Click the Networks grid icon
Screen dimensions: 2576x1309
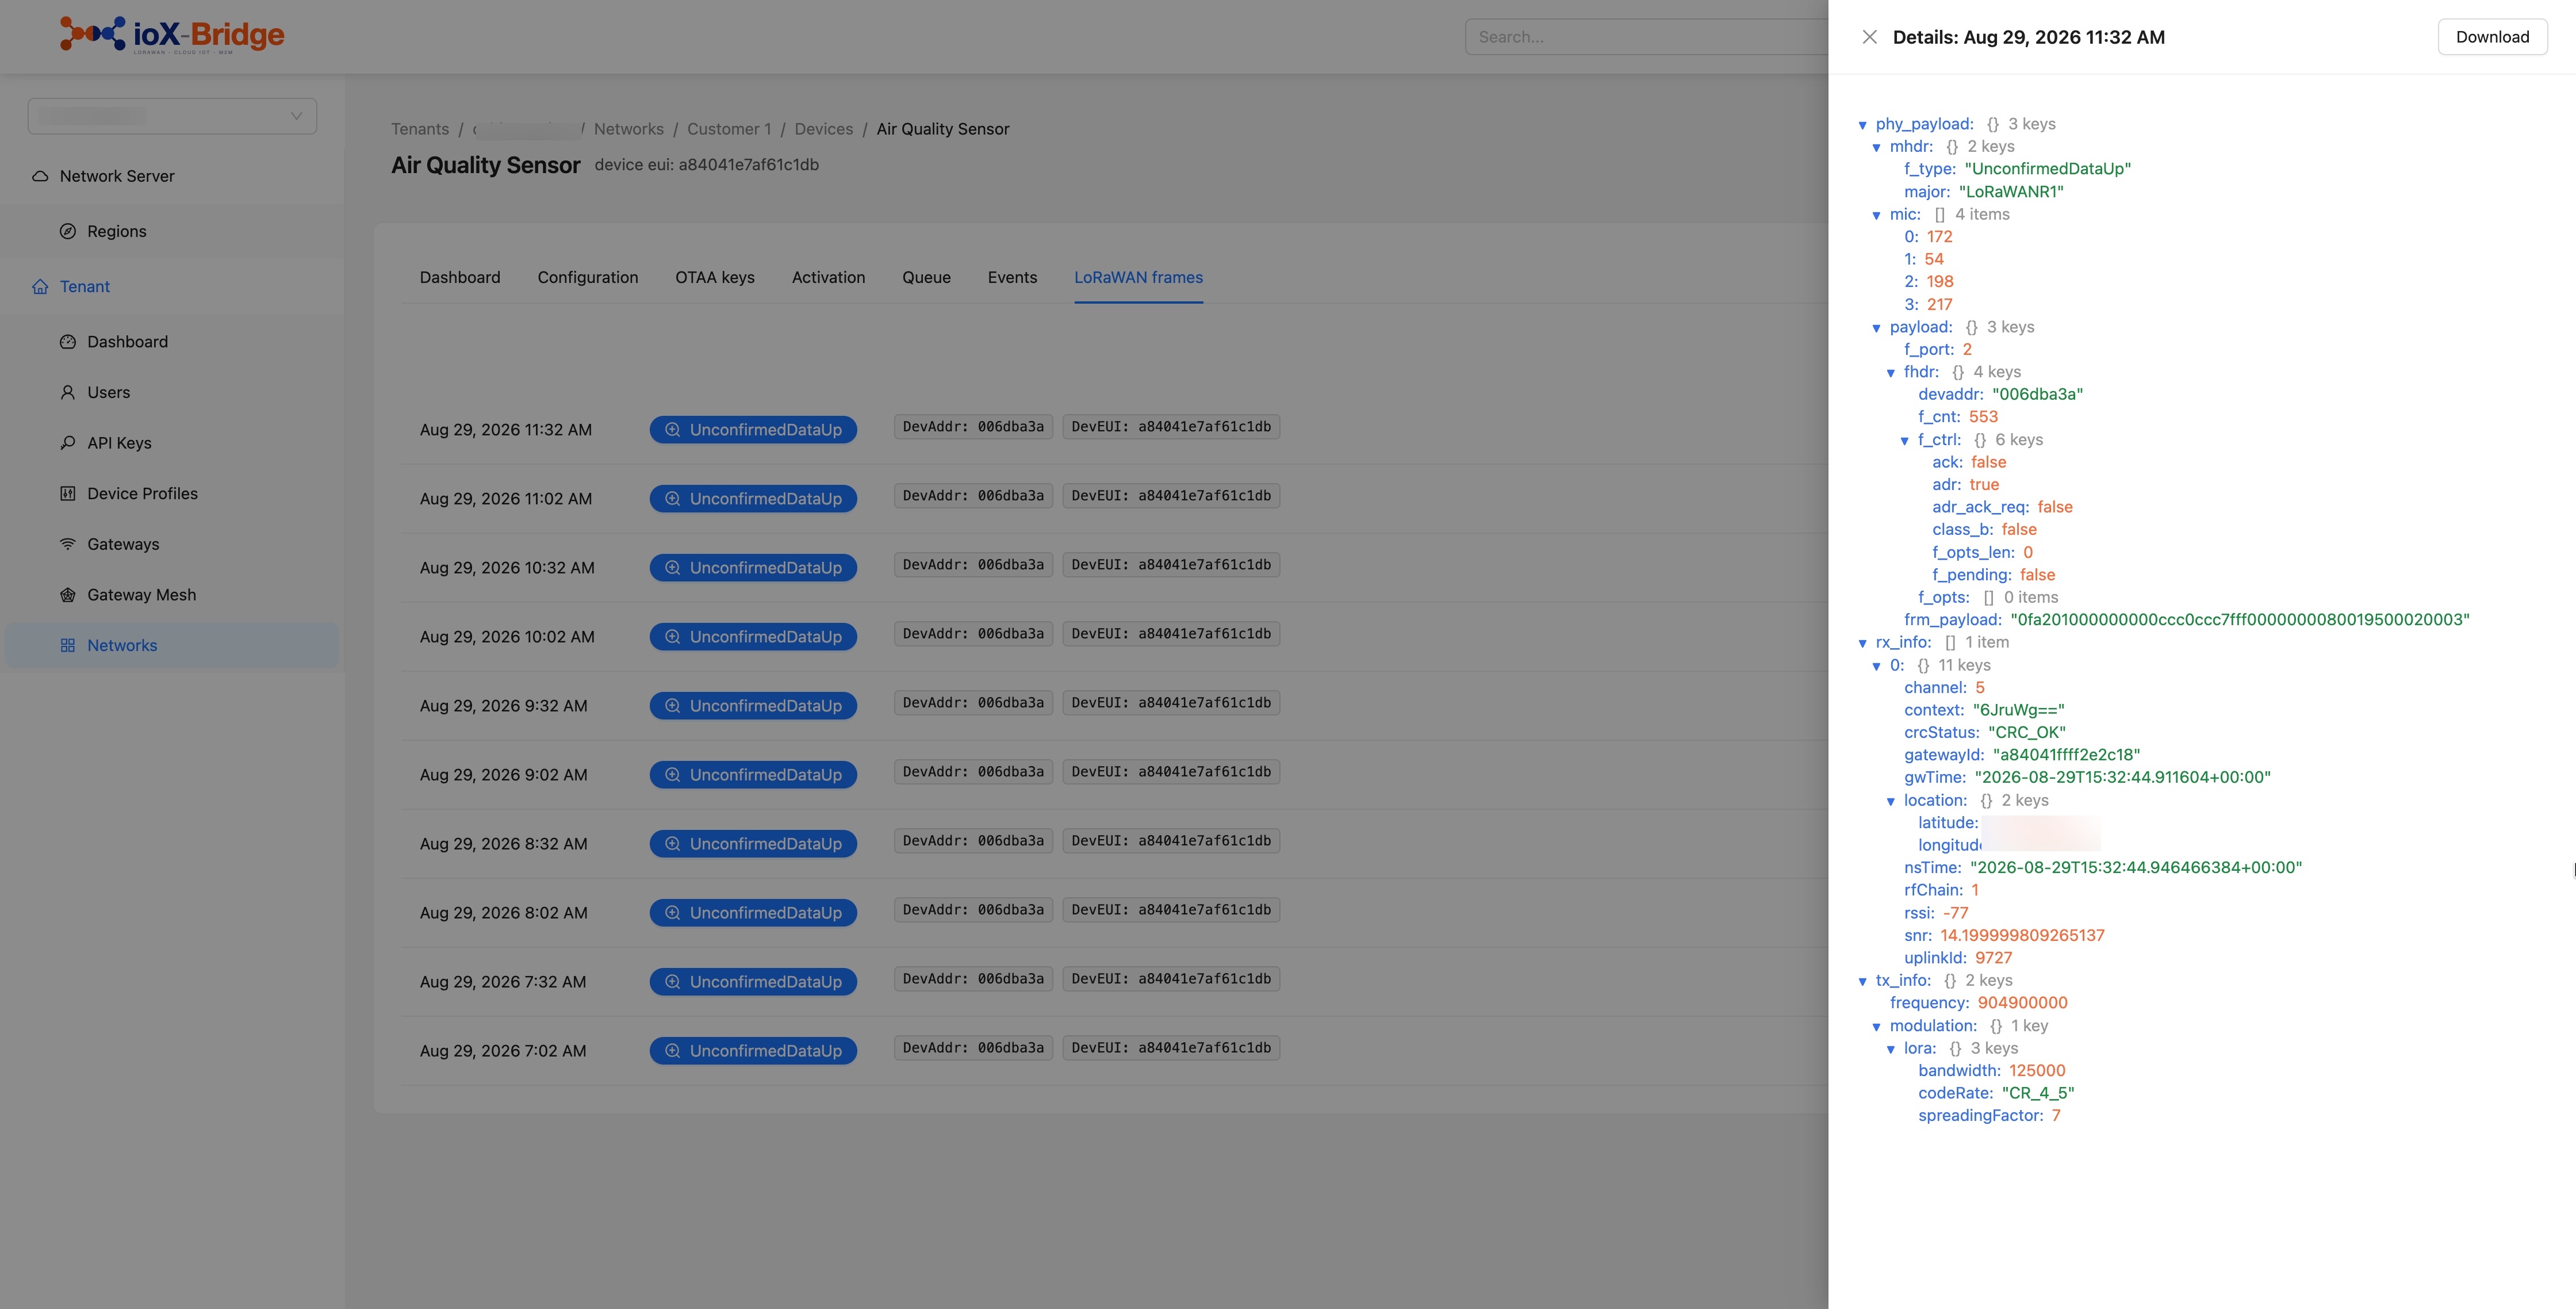[67, 645]
